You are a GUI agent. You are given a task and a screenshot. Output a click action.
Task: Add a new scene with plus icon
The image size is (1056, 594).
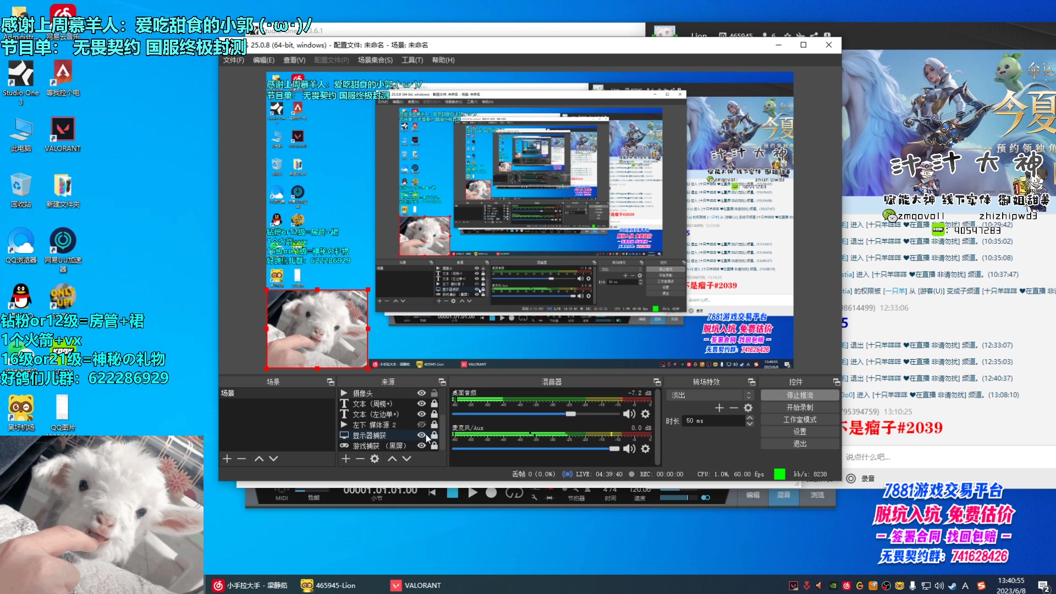click(227, 458)
